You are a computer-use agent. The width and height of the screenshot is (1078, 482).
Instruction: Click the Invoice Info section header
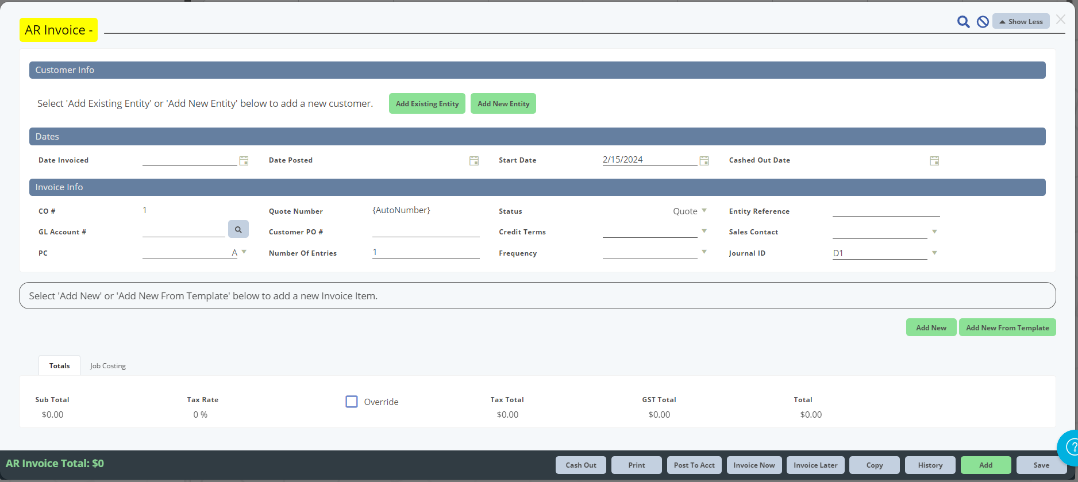pyautogui.click(x=537, y=187)
